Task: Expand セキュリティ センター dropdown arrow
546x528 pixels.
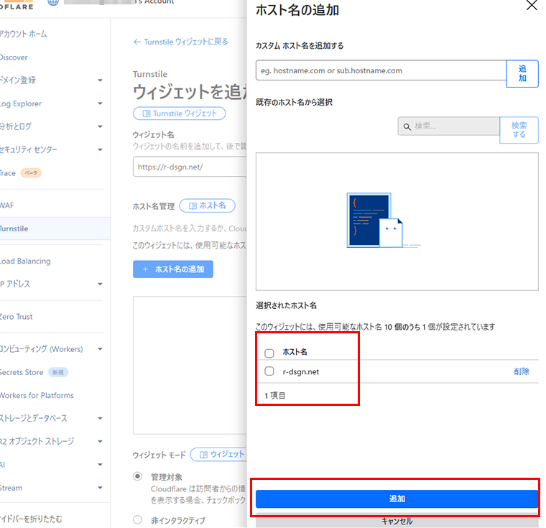Action: coord(100,149)
